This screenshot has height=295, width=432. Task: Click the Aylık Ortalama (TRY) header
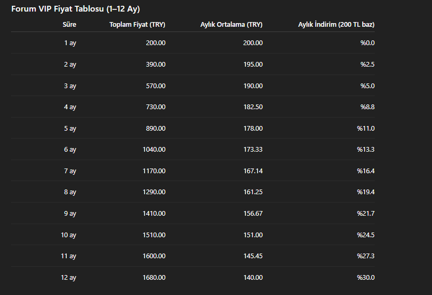[231, 25]
